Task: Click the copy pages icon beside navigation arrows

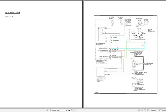Action: (72, 110)
